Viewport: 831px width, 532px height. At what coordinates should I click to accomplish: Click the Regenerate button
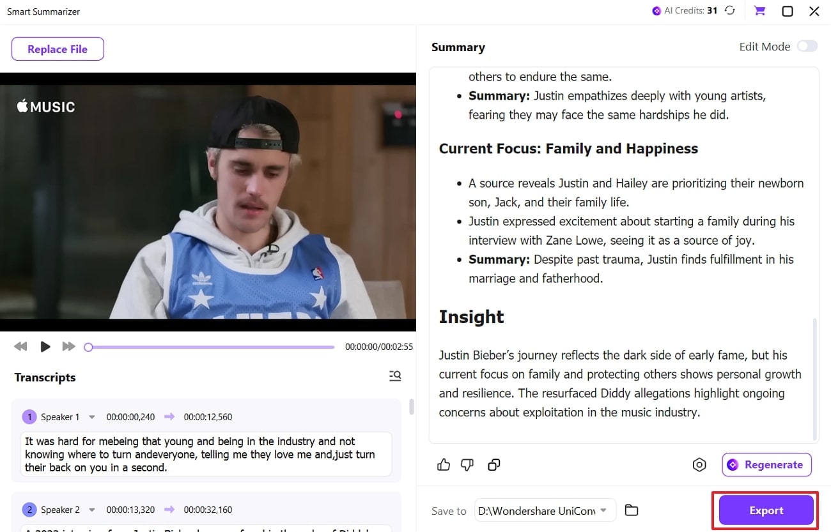766,464
